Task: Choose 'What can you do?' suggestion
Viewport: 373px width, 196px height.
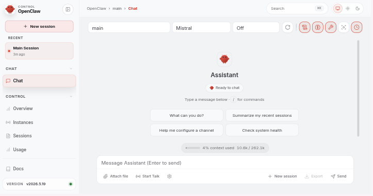Action: 187,115
